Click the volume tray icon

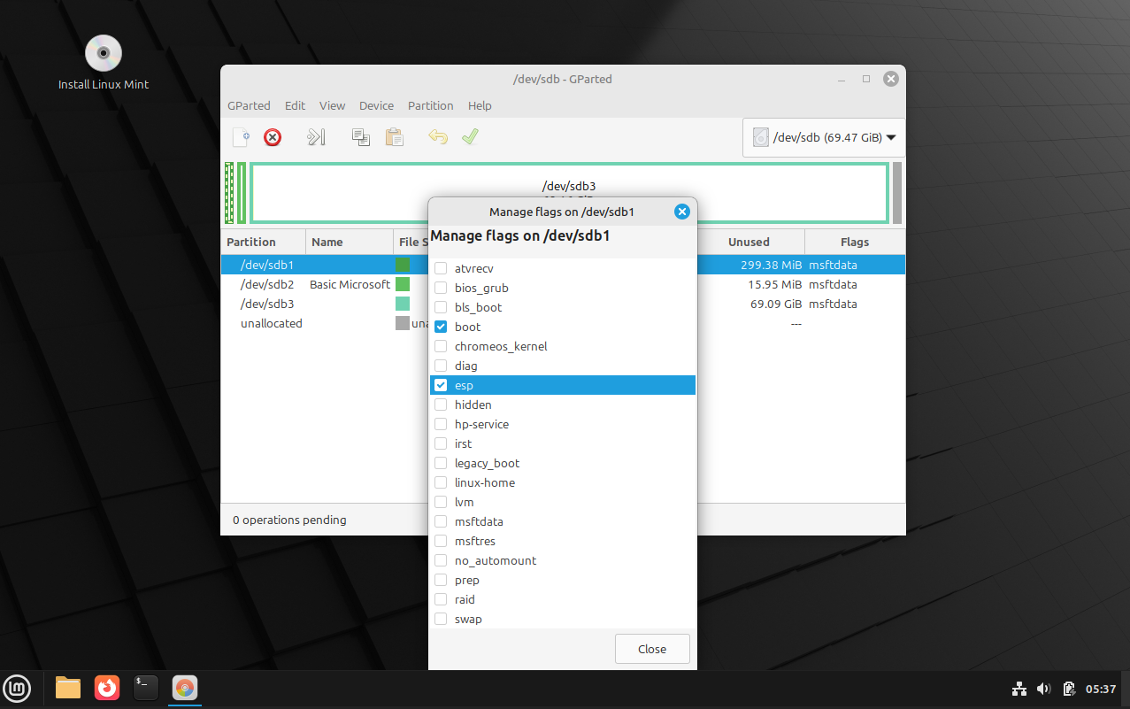point(1044,689)
